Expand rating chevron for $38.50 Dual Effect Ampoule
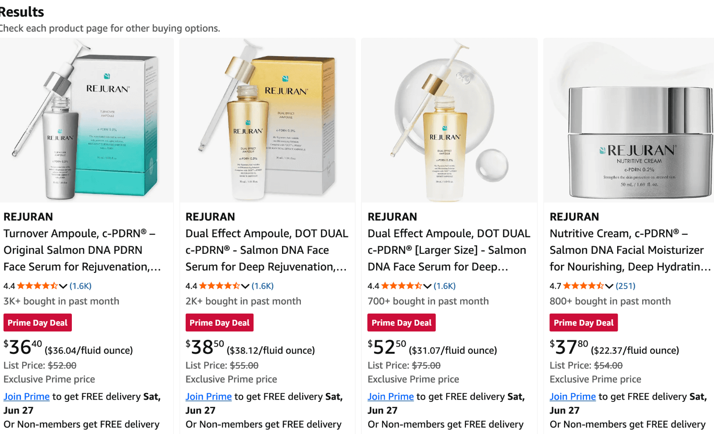Viewport: 714px width, 434px height. click(x=245, y=286)
